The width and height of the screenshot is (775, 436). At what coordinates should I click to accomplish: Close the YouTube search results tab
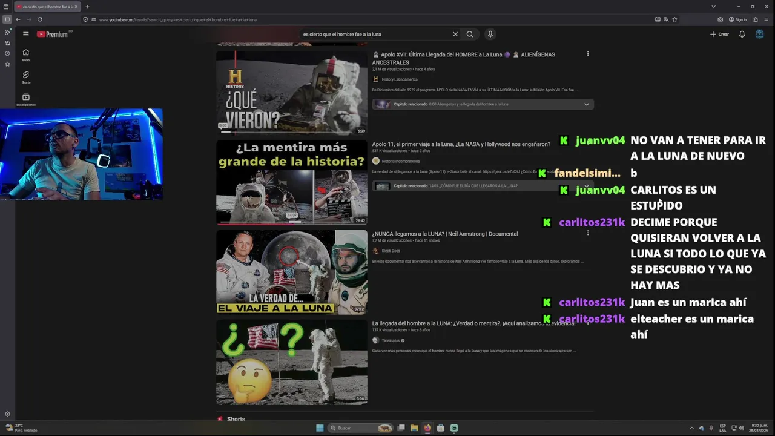[76, 7]
